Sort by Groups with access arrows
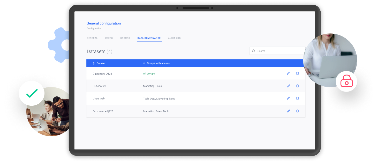 click(x=144, y=63)
